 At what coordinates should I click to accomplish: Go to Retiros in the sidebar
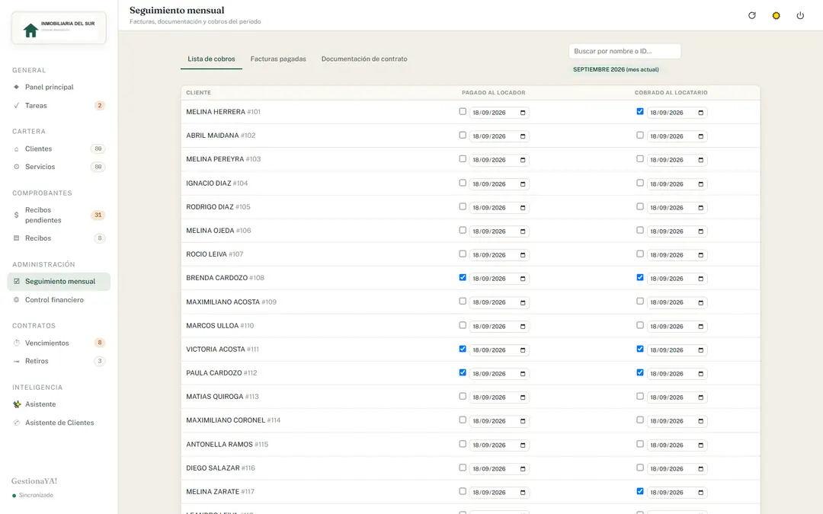coord(59,361)
